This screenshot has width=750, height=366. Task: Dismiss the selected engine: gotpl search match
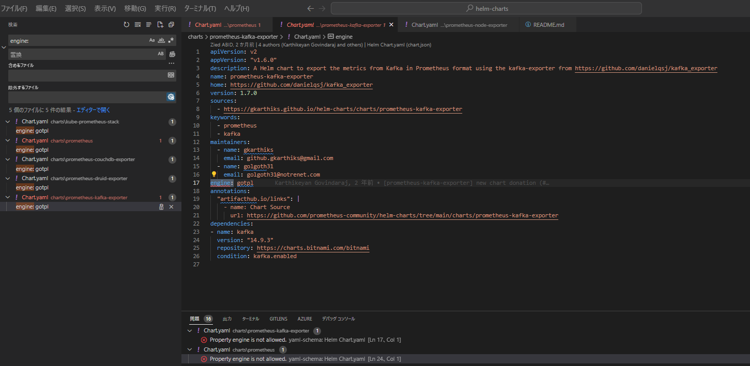pos(171,206)
